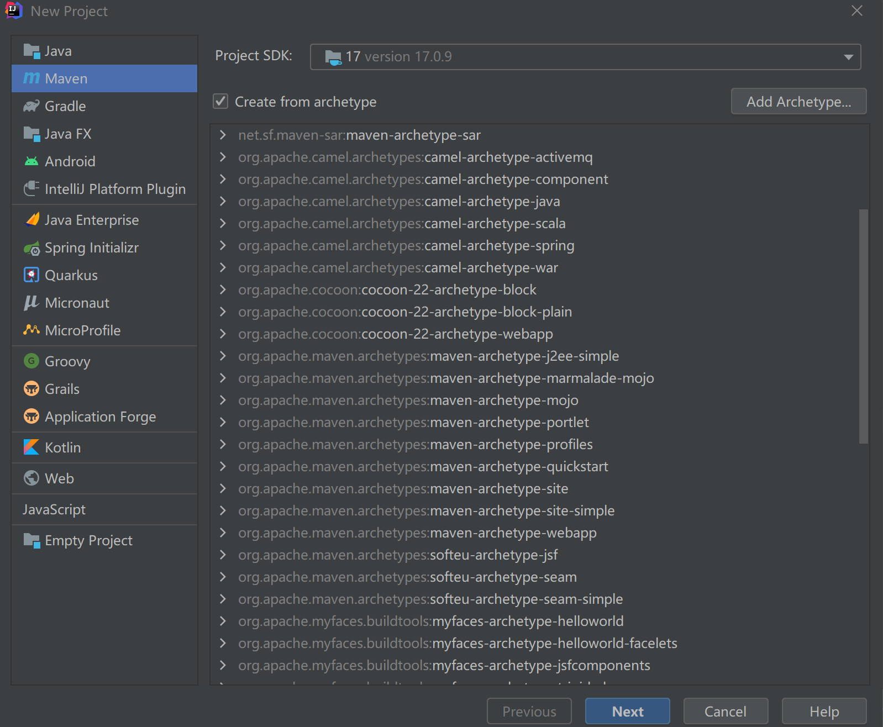Select camel-archetype-war archetype row
883x727 pixels.
coord(539,267)
